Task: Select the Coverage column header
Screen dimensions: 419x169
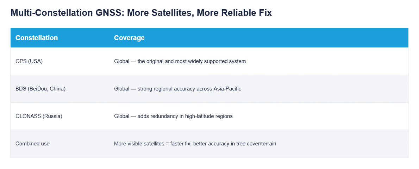Action: point(129,38)
